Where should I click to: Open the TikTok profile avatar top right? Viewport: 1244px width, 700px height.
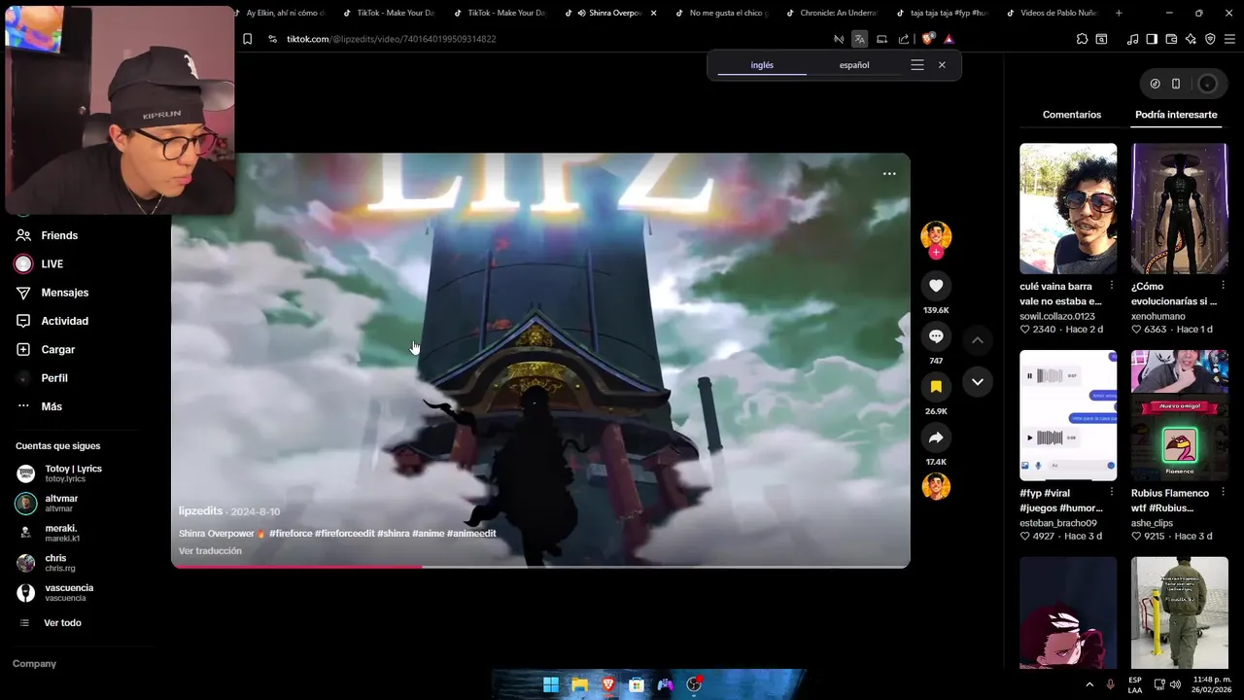(x=1207, y=84)
